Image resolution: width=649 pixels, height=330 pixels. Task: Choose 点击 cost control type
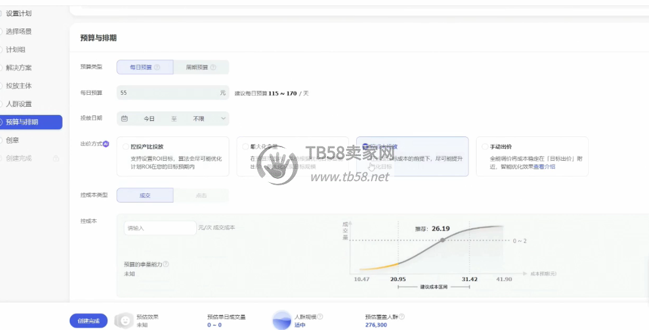coord(201,195)
